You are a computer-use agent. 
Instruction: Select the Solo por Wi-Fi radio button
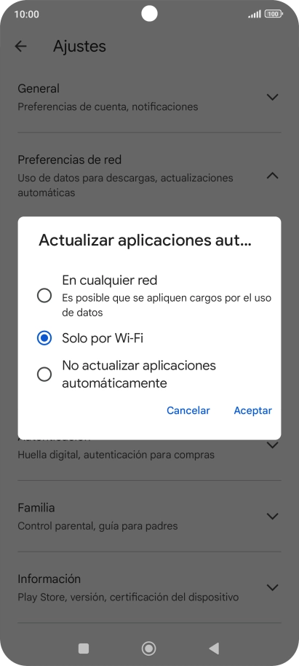pos(44,338)
